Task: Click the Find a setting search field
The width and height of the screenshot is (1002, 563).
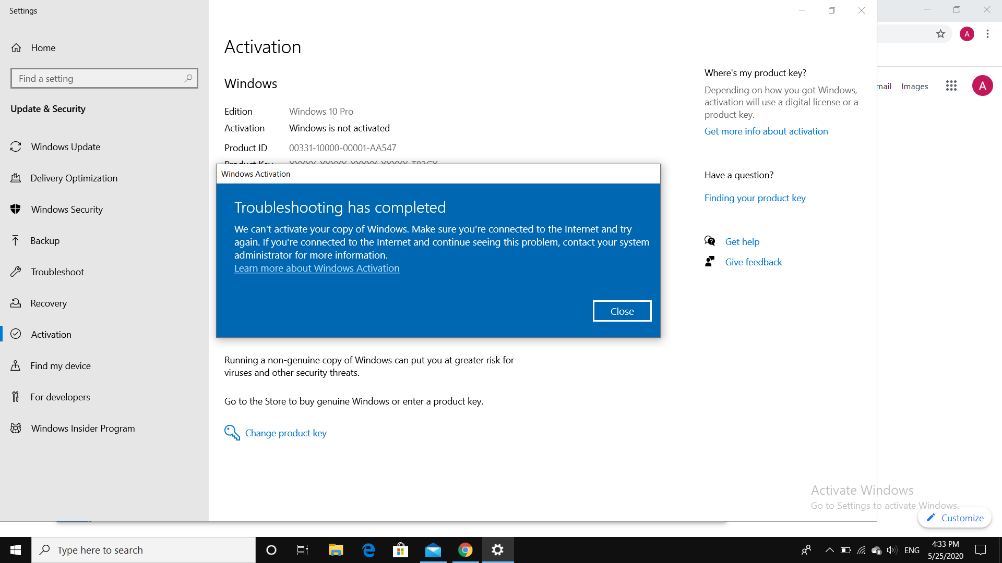Action: (104, 78)
